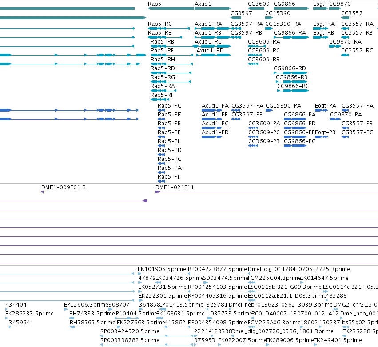Viewport: 378px width, 347px height.
Task: Select the Axud1-RB transcript label
Action: (x=208, y=33)
